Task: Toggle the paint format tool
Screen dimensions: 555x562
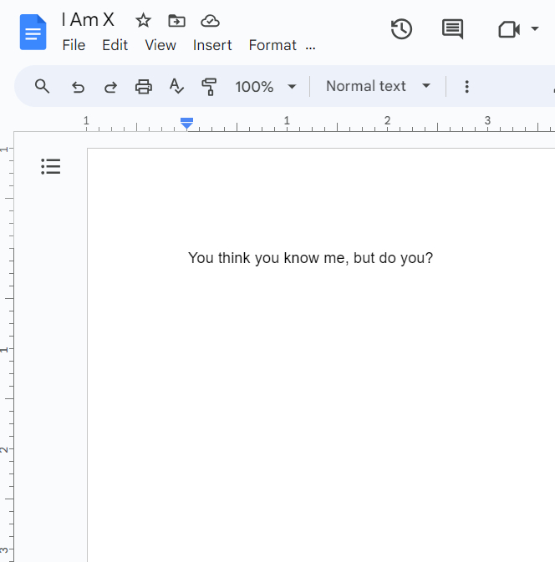Action: tap(209, 86)
